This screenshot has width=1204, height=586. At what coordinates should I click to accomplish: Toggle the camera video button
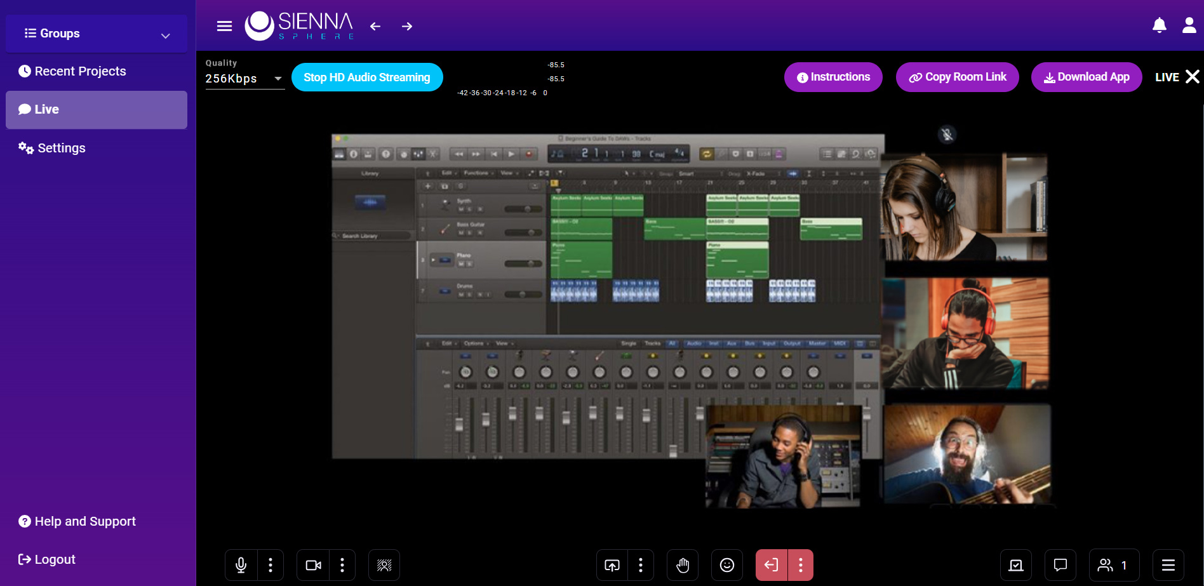pos(313,565)
